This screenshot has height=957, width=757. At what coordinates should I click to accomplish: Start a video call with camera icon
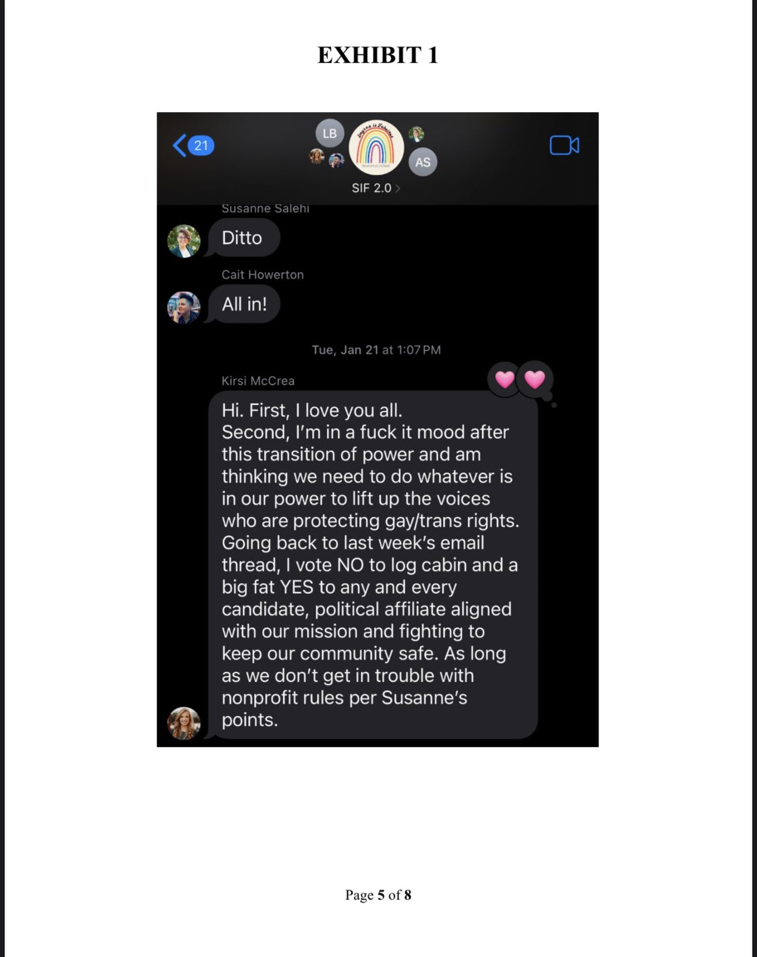tap(564, 145)
